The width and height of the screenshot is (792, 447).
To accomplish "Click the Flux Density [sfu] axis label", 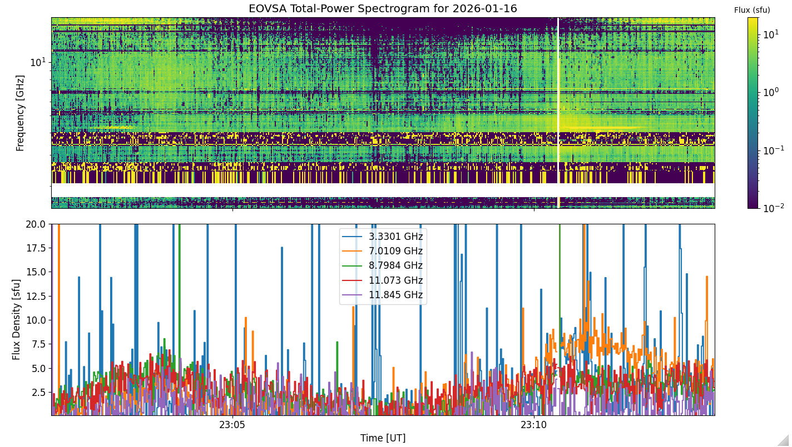I will (17, 320).
